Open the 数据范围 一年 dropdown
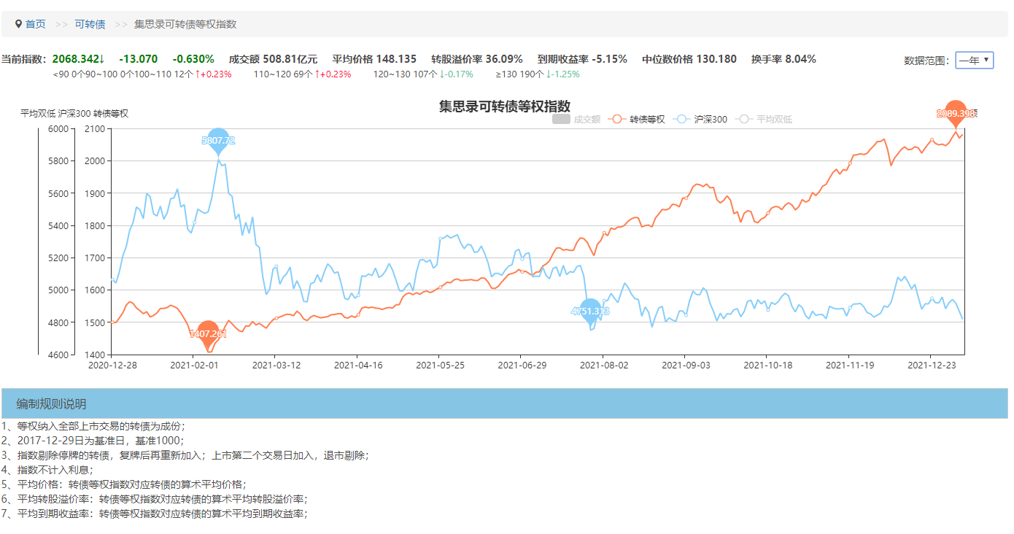This screenshot has height=534, width=1014. point(974,61)
